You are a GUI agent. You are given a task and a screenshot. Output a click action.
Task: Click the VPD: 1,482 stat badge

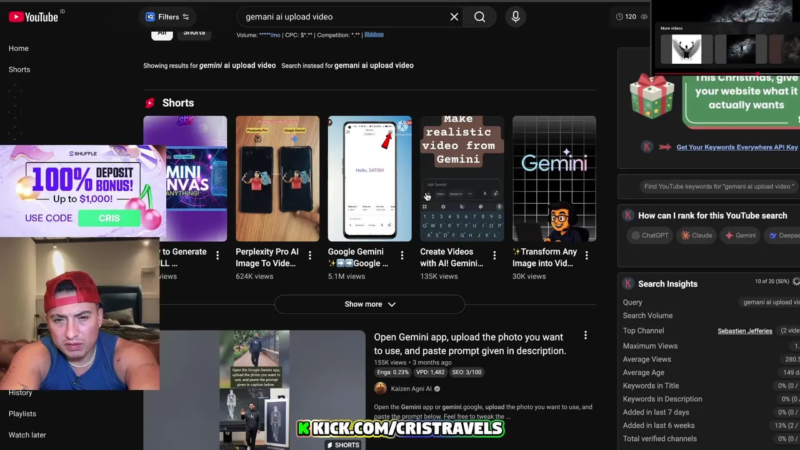pos(431,372)
